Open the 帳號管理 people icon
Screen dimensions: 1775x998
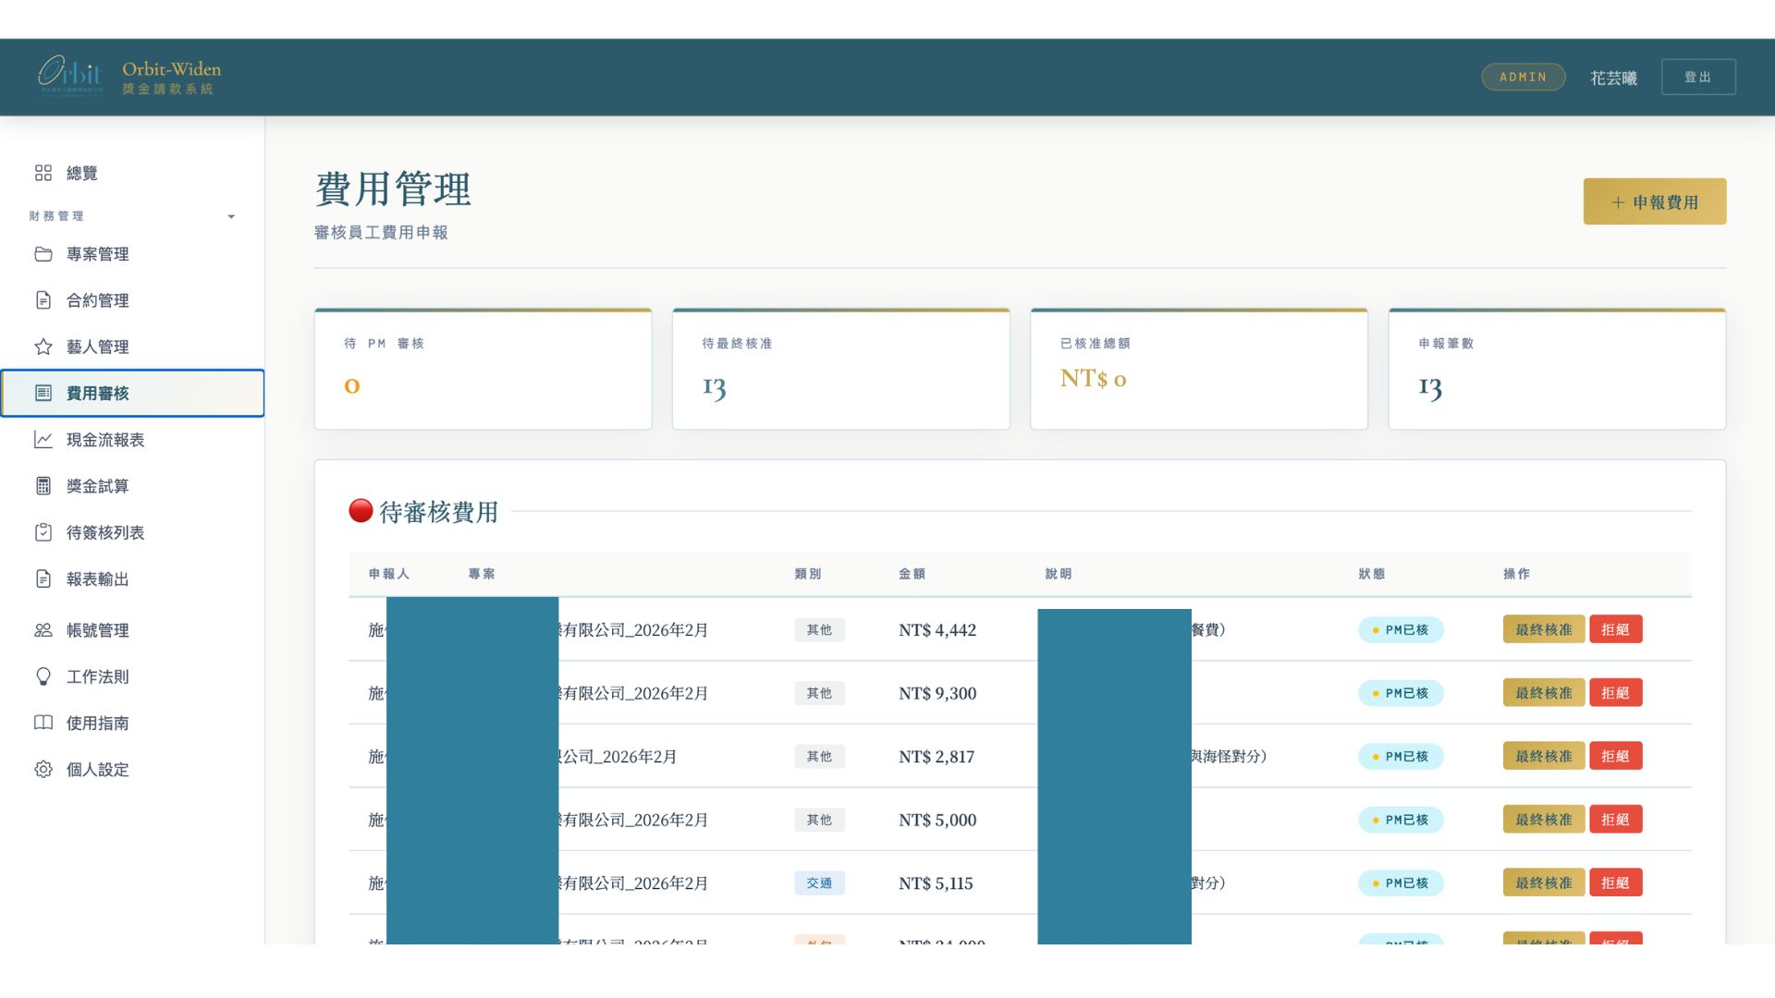43,630
